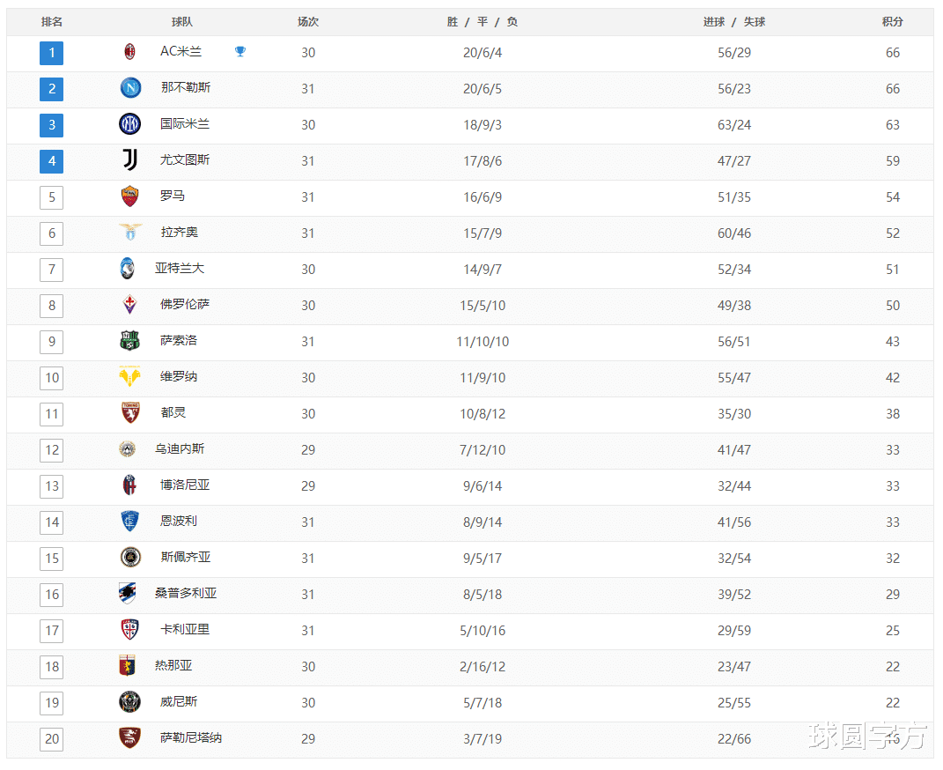Click the 排名 column header
943x770 pixels.
tap(52, 22)
